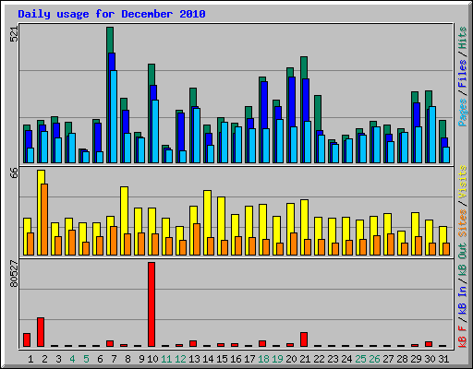The height and width of the screenshot is (369, 473).
Task: Click the red kB bar for day 21
Action: click(x=304, y=339)
